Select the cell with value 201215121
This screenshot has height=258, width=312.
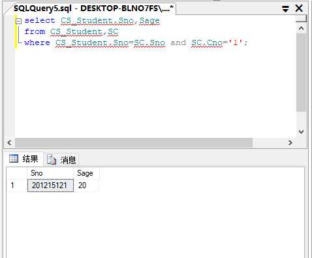pos(50,185)
